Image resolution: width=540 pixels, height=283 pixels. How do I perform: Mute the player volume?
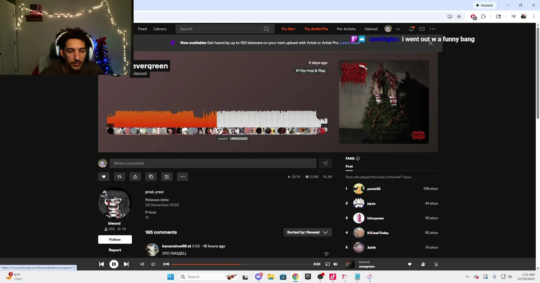336,264
